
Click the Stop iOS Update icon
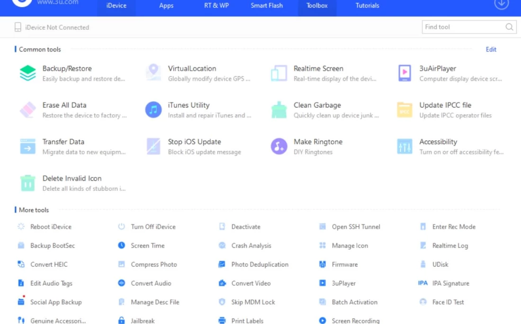(153, 146)
